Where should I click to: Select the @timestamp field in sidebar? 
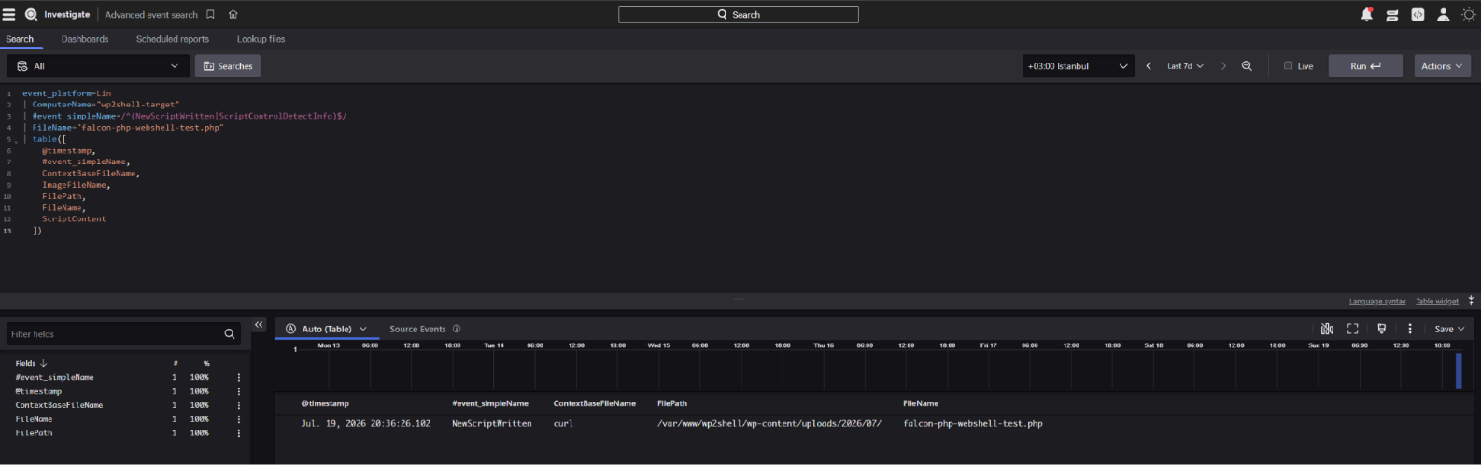[x=38, y=391]
